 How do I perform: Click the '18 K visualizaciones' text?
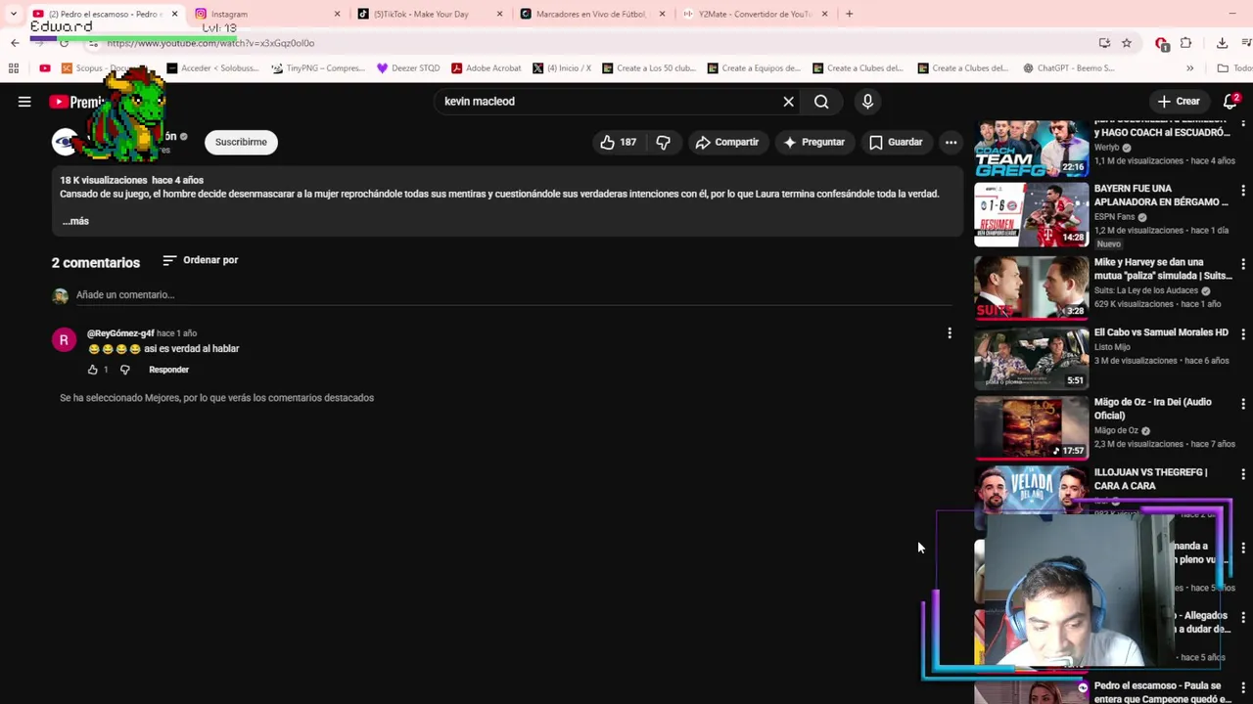(103, 180)
